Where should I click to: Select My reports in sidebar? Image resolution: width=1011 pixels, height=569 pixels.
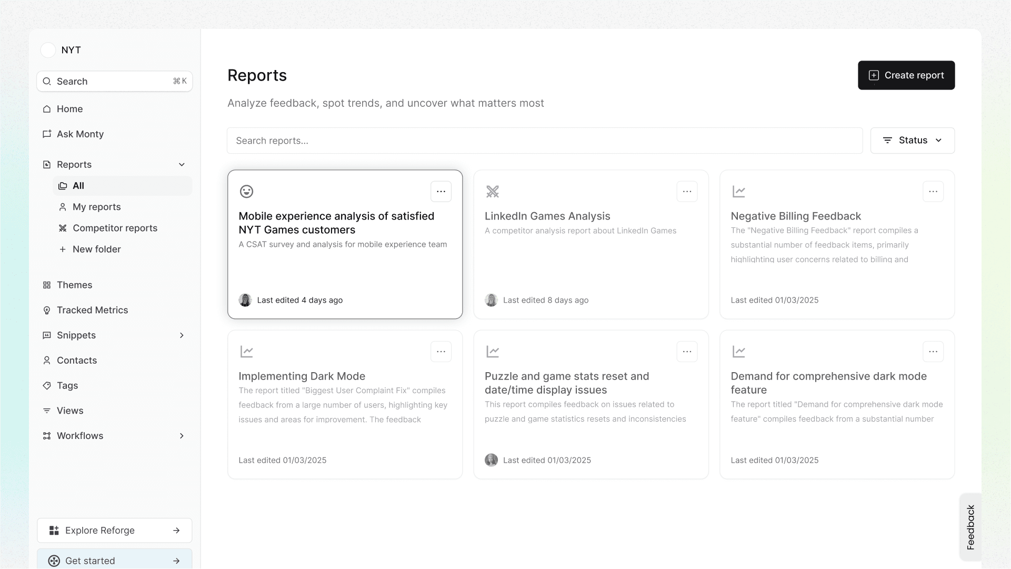(97, 207)
